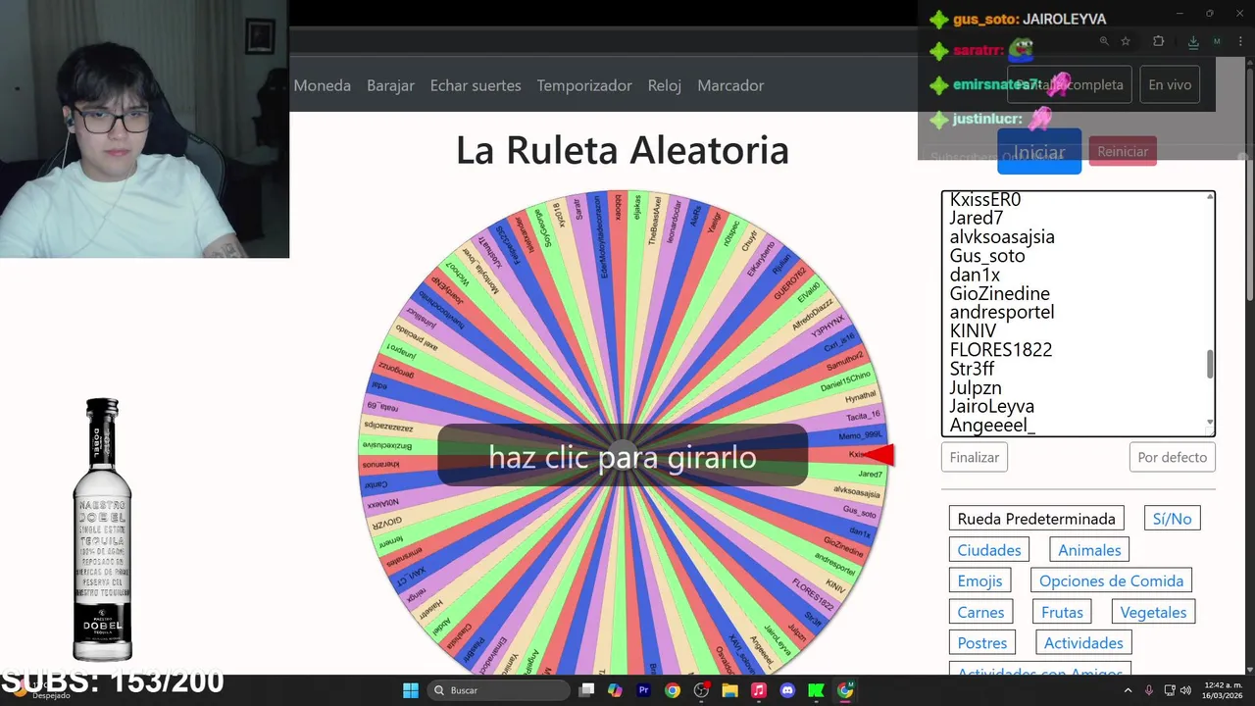Screen dimensions: 1255x706
Task: Click the 'Str3ff' entry in the names list
Action: 972,369
